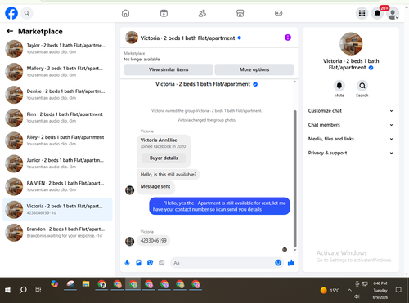
Task: Click the chat header title Victoria
Action: (x=187, y=38)
